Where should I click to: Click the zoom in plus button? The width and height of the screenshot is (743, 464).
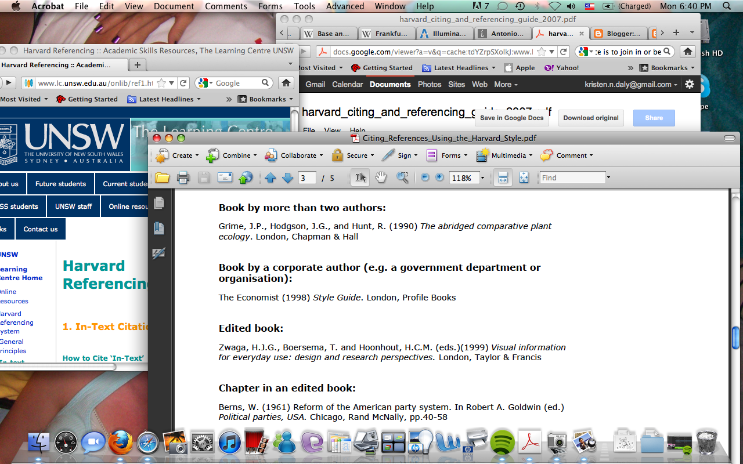[439, 177]
